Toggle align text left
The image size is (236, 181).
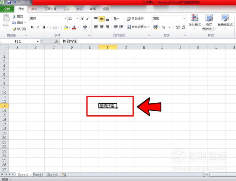[96, 27]
